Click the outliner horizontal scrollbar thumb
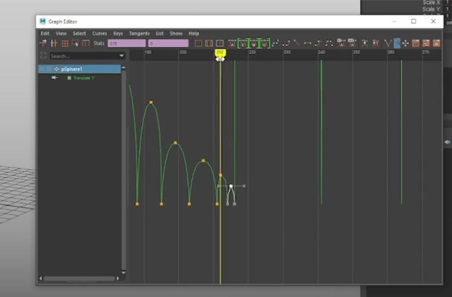This screenshot has width=452, height=297. pyautogui.click(x=80, y=279)
